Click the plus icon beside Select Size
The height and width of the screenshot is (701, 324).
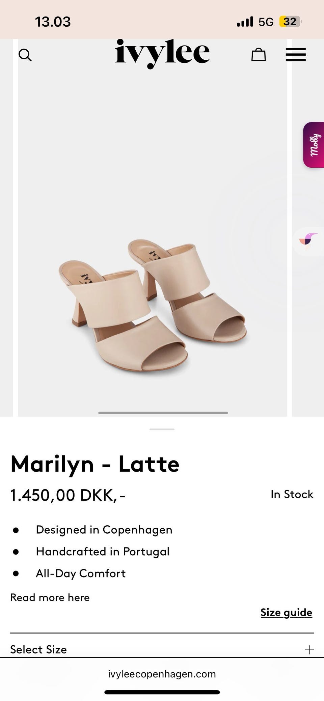tap(309, 650)
